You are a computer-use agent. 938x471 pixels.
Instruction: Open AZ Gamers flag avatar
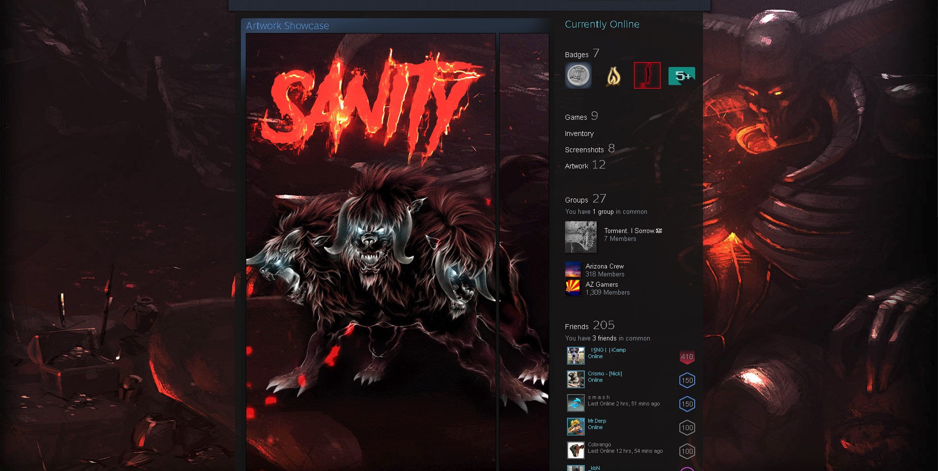pos(573,288)
